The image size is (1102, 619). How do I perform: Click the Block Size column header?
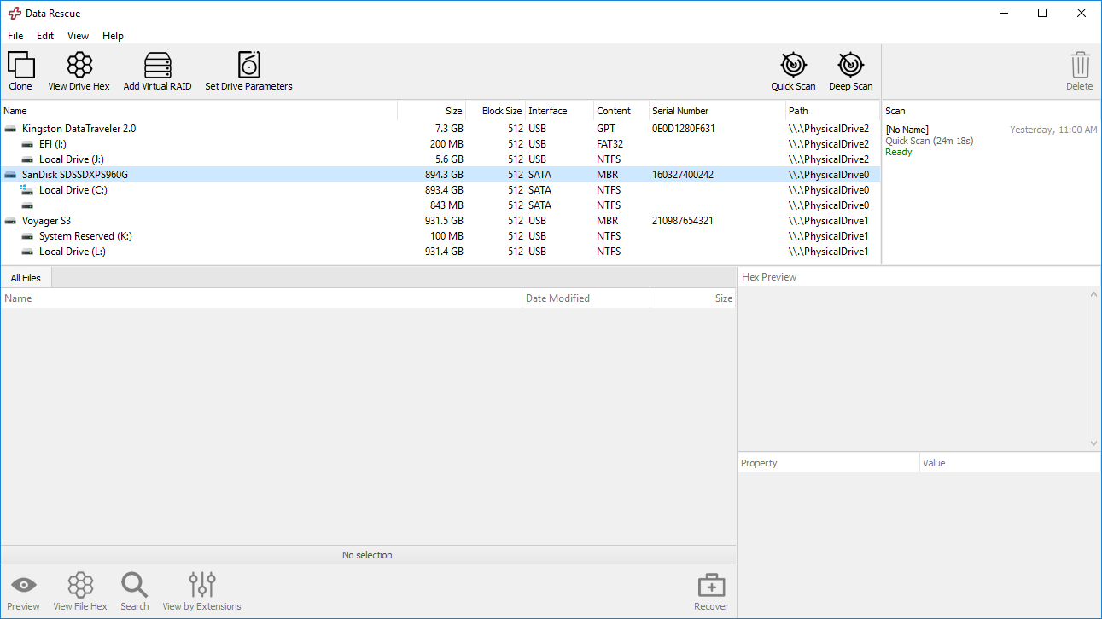(495, 111)
